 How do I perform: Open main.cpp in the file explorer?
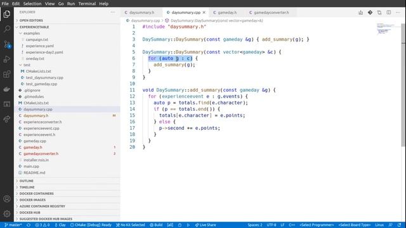(67, 166)
